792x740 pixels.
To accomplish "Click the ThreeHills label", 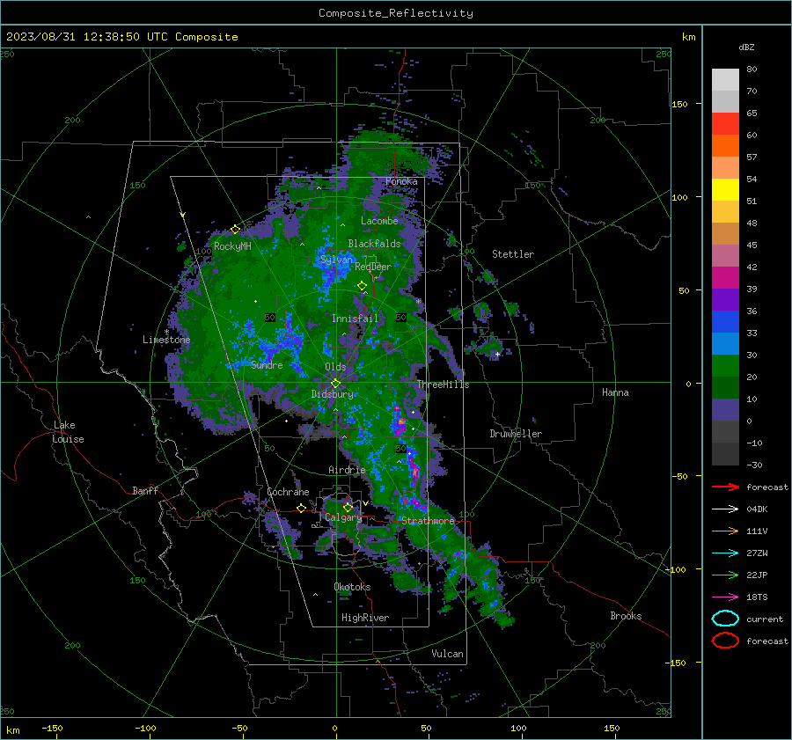I will [x=443, y=385].
